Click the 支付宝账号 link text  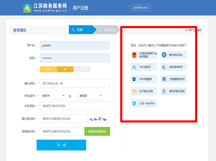click(145, 67)
